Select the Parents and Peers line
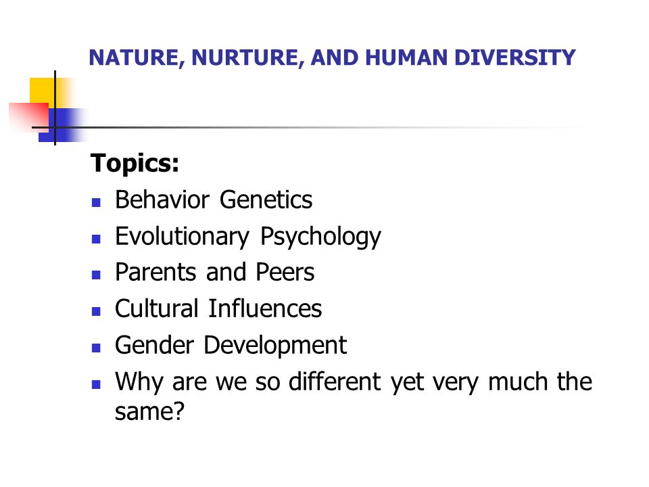The image size is (649, 487). pyautogui.click(x=214, y=272)
